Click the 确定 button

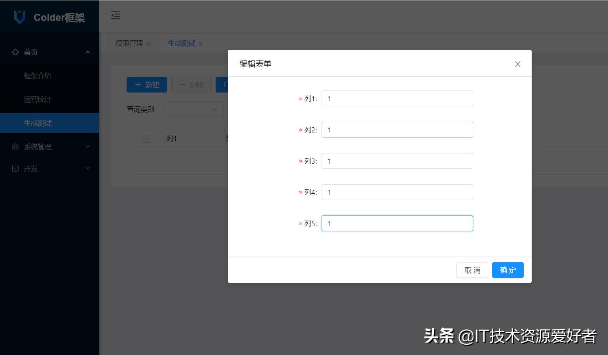point(508,270)
